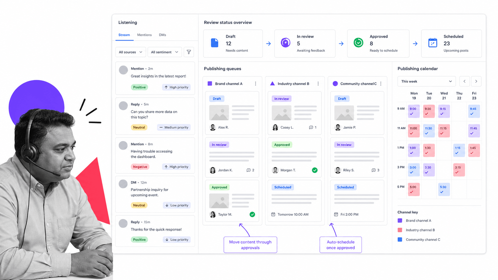Click the Draft document icon in status overview
This screenshot has width=498, height=280.
click(x=214, y=43)
